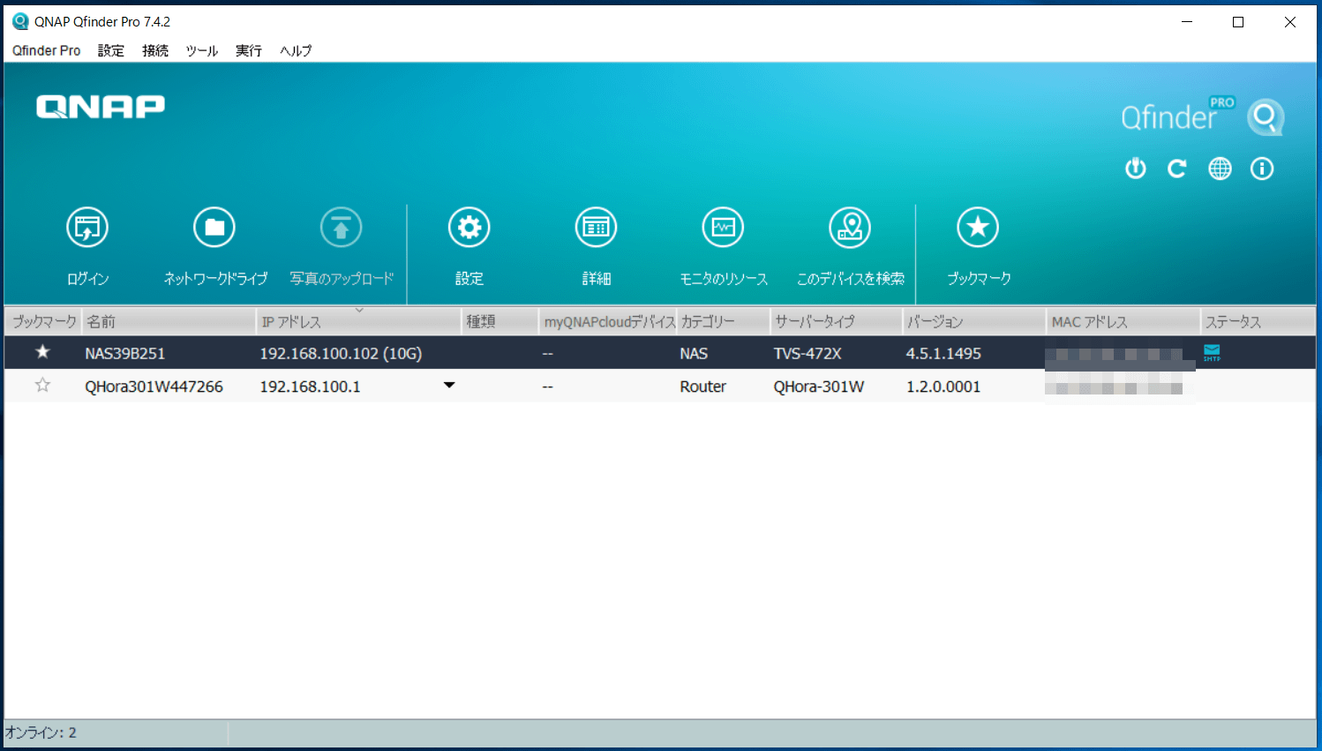Open the 設定 menu in menu bar

[x=111, y=50]
